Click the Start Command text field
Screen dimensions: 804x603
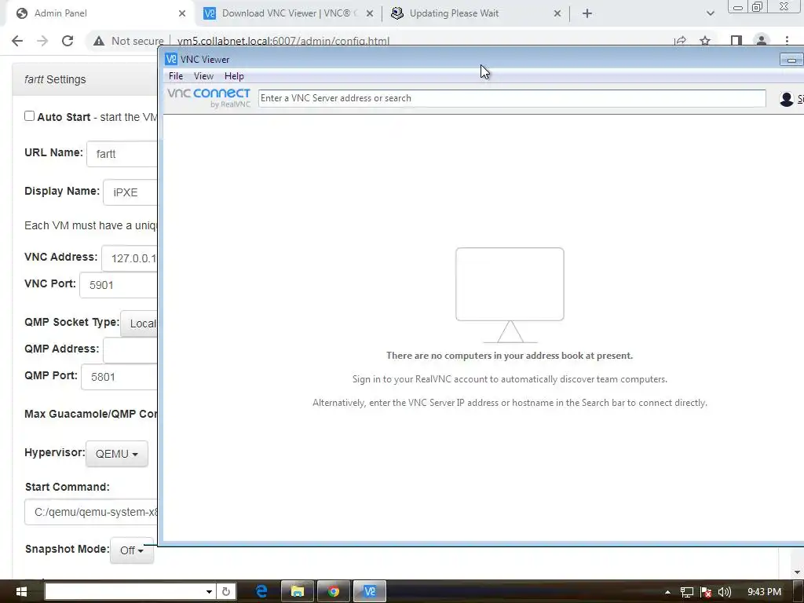(x=91, y=512)
